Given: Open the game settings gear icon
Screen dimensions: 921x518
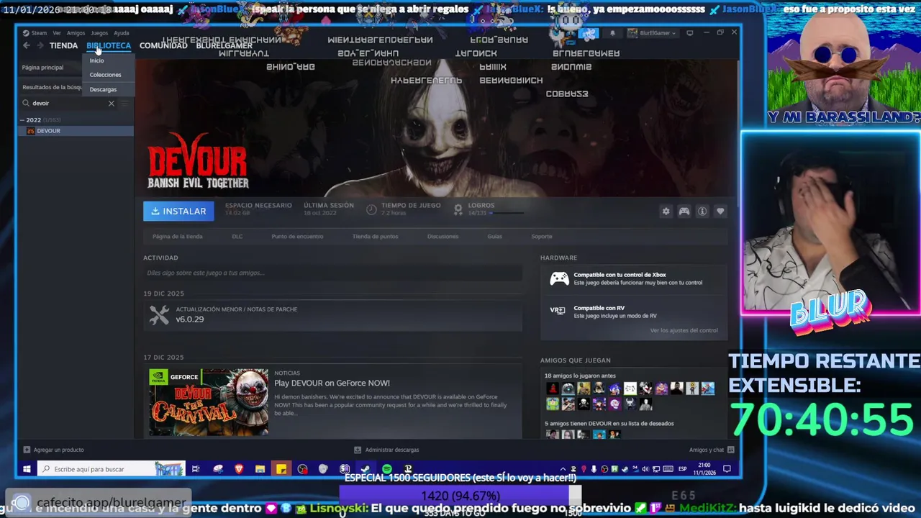Looking at the screenshot, I should (666, 212).
